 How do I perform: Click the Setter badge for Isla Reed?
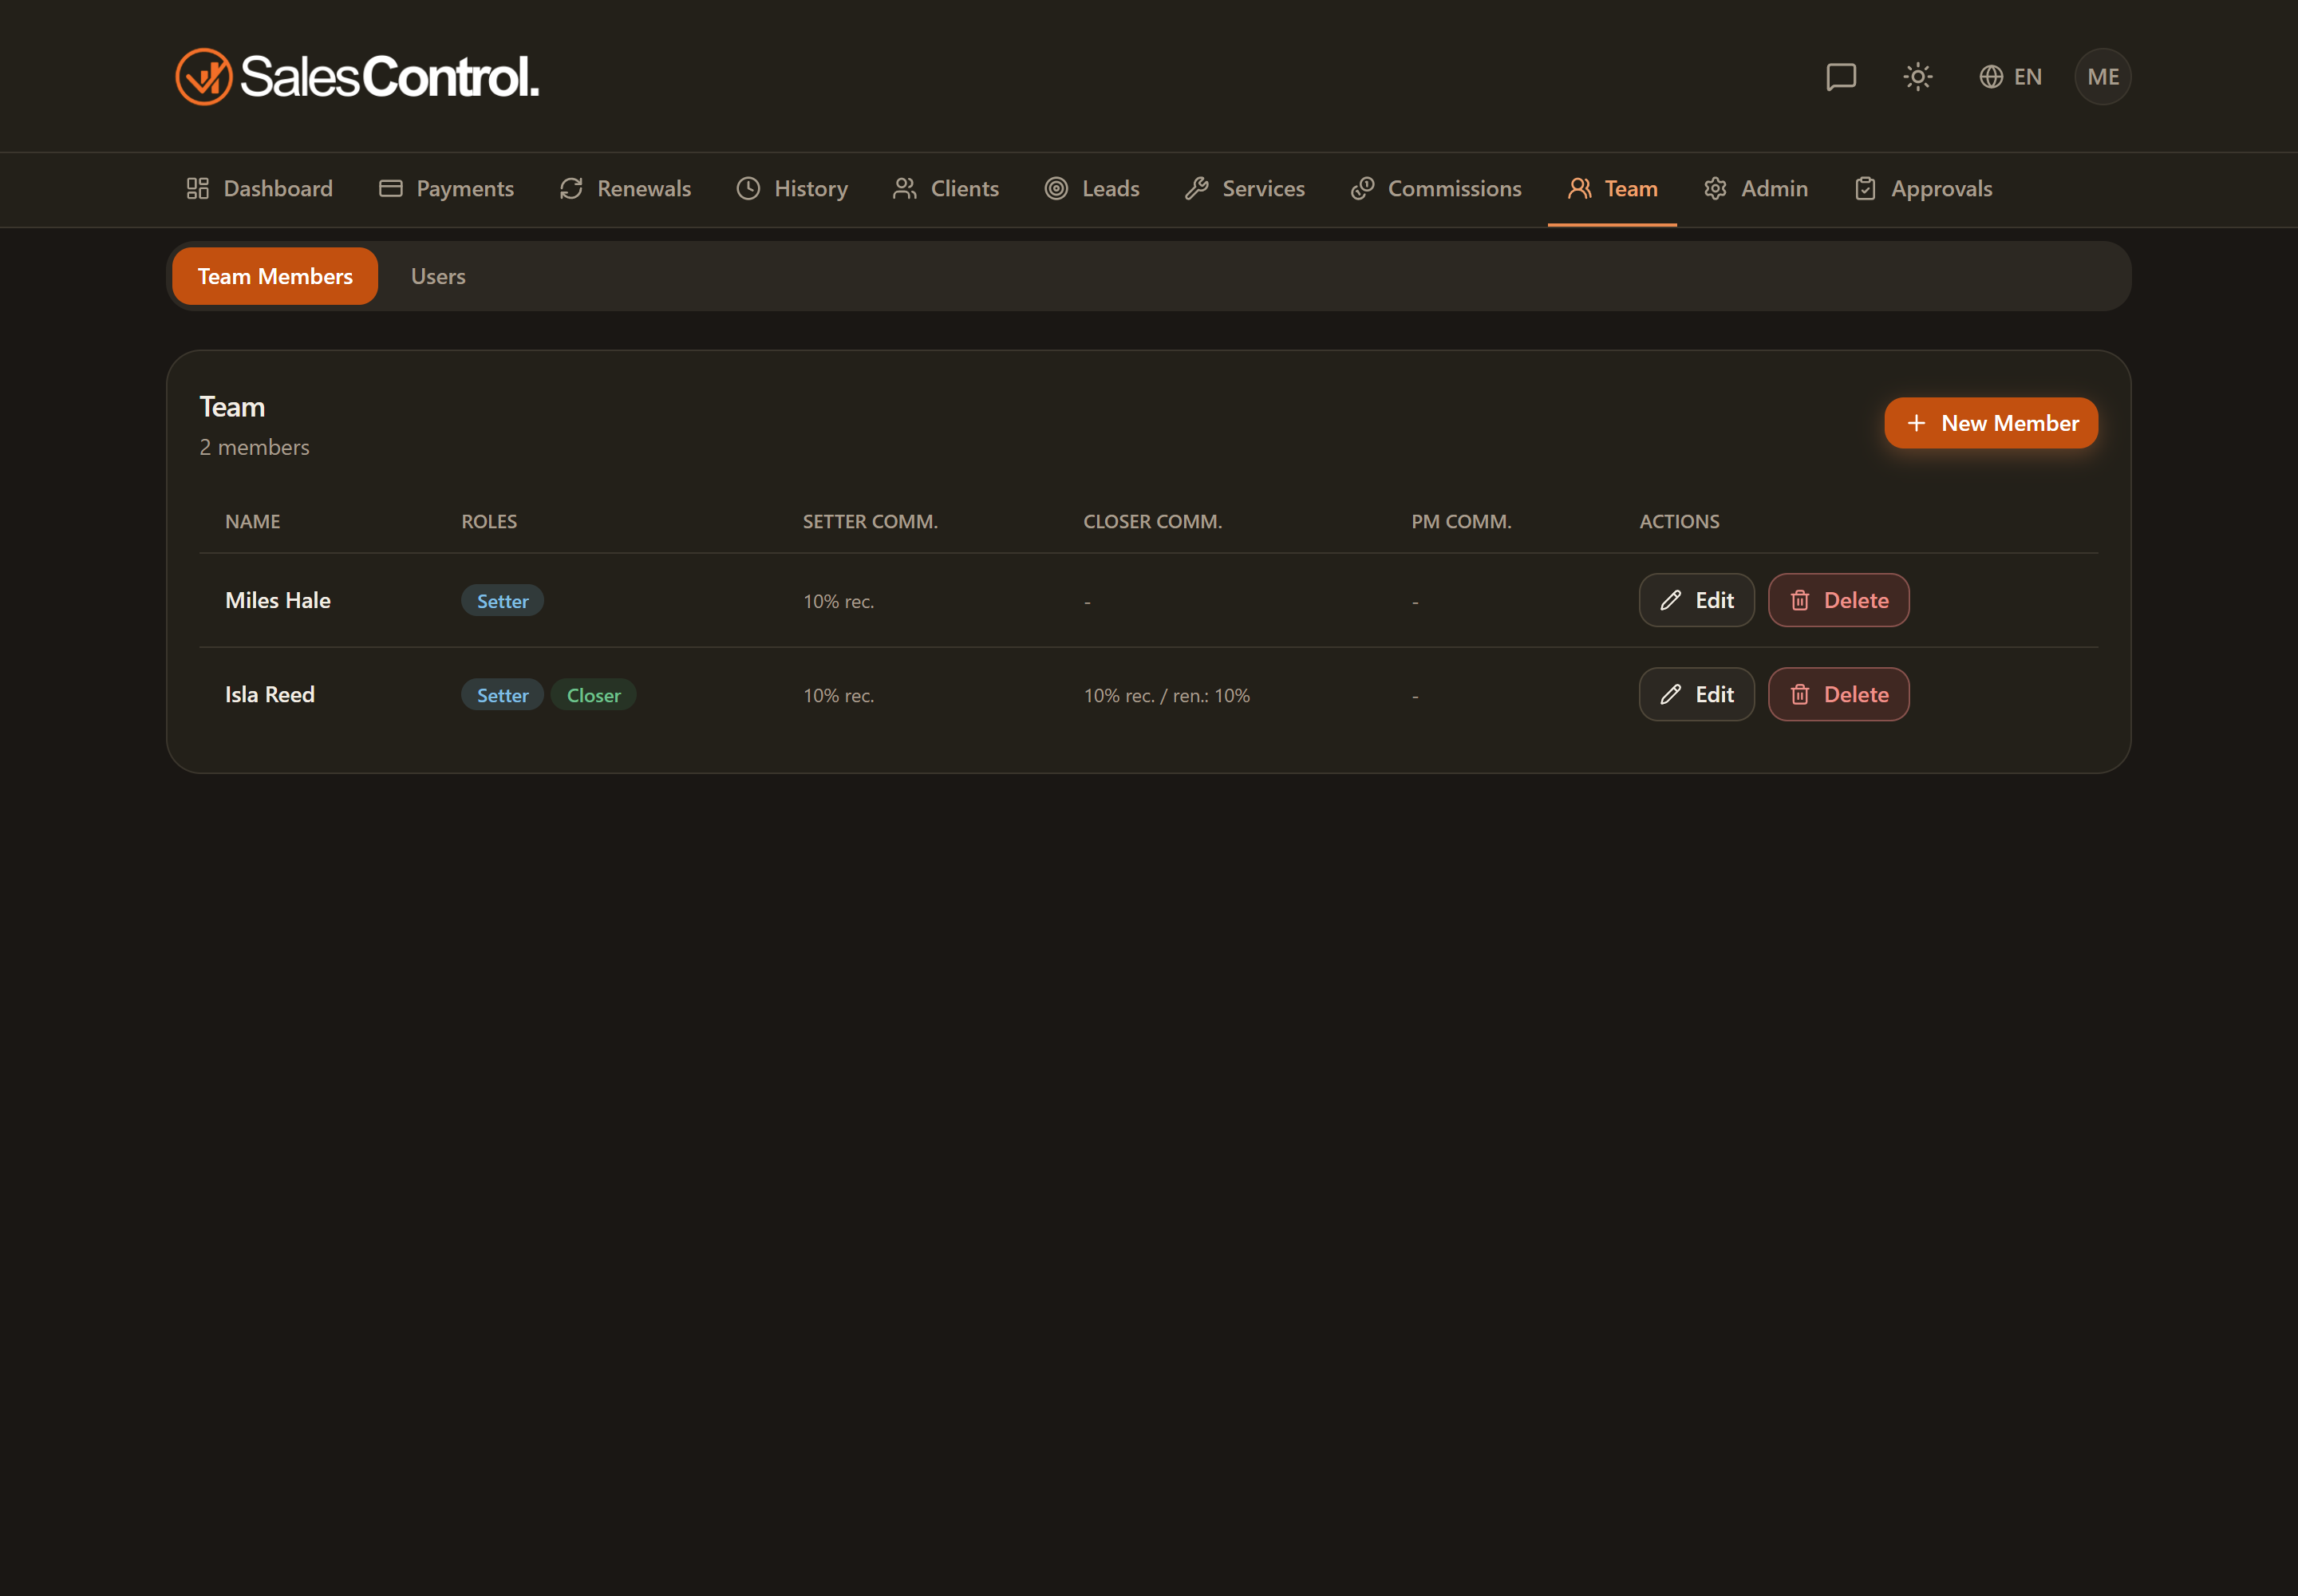(502, 694)
